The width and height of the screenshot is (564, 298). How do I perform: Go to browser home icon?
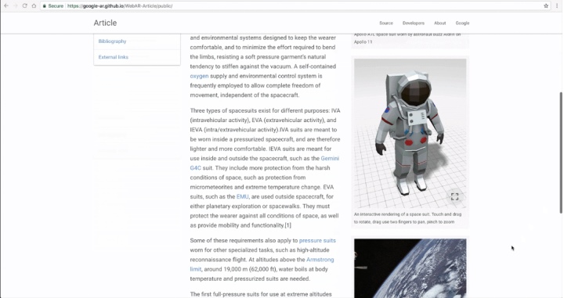[x=34, y=5]
